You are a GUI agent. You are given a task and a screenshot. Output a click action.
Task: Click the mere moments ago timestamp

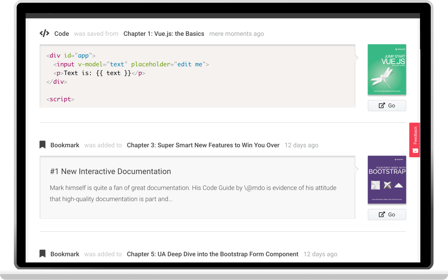[x=236, y=33]
